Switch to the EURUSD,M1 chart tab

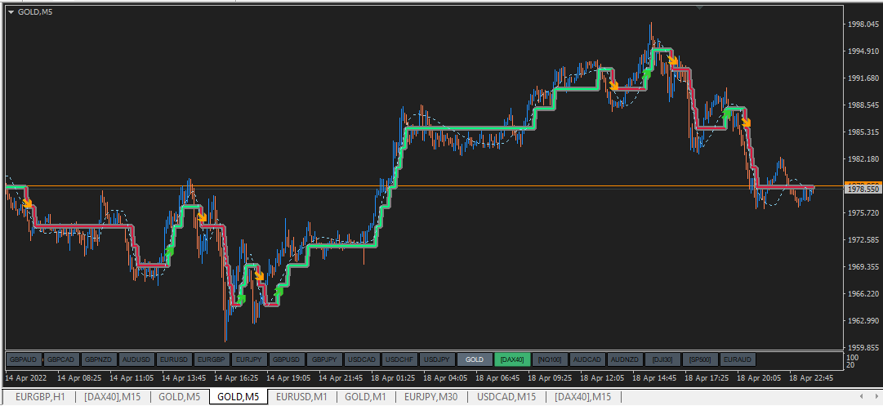click(x=302, y=397)
